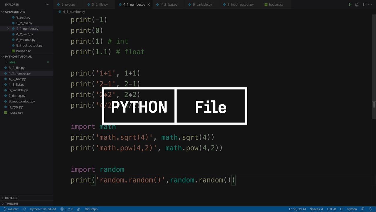Collapse the PYTHON-TUTORIAL folder section

(x=26, y=57)
